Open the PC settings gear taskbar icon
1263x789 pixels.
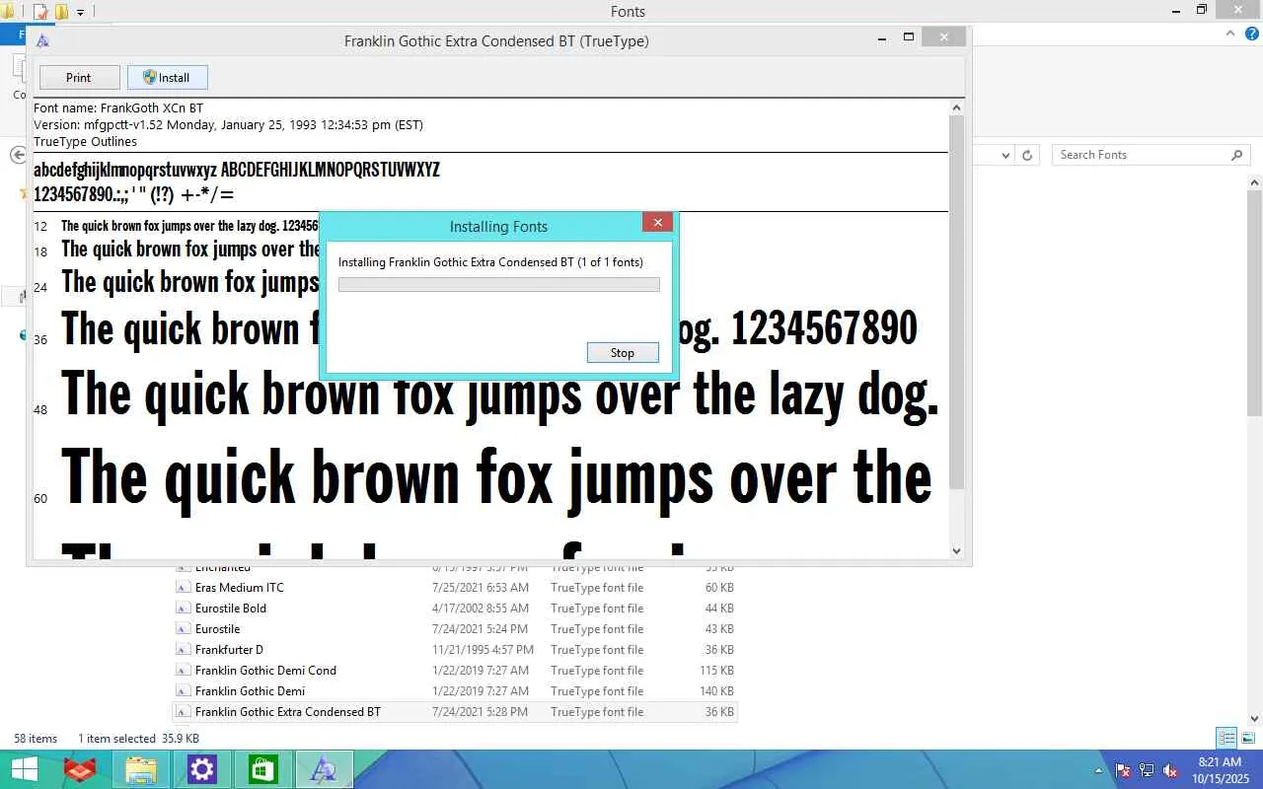coord(202,769)
